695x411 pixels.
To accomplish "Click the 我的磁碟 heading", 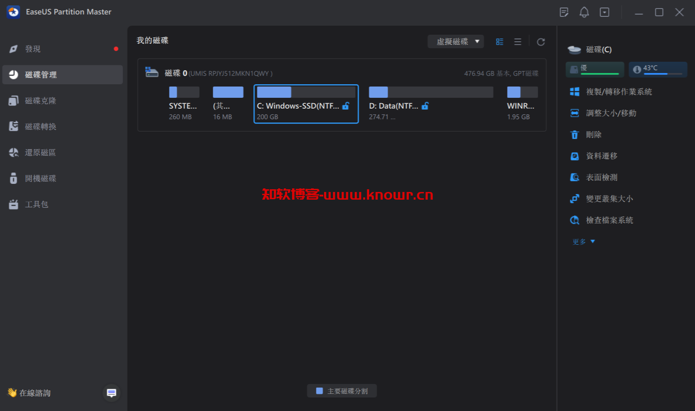I will tap(152, 41).
